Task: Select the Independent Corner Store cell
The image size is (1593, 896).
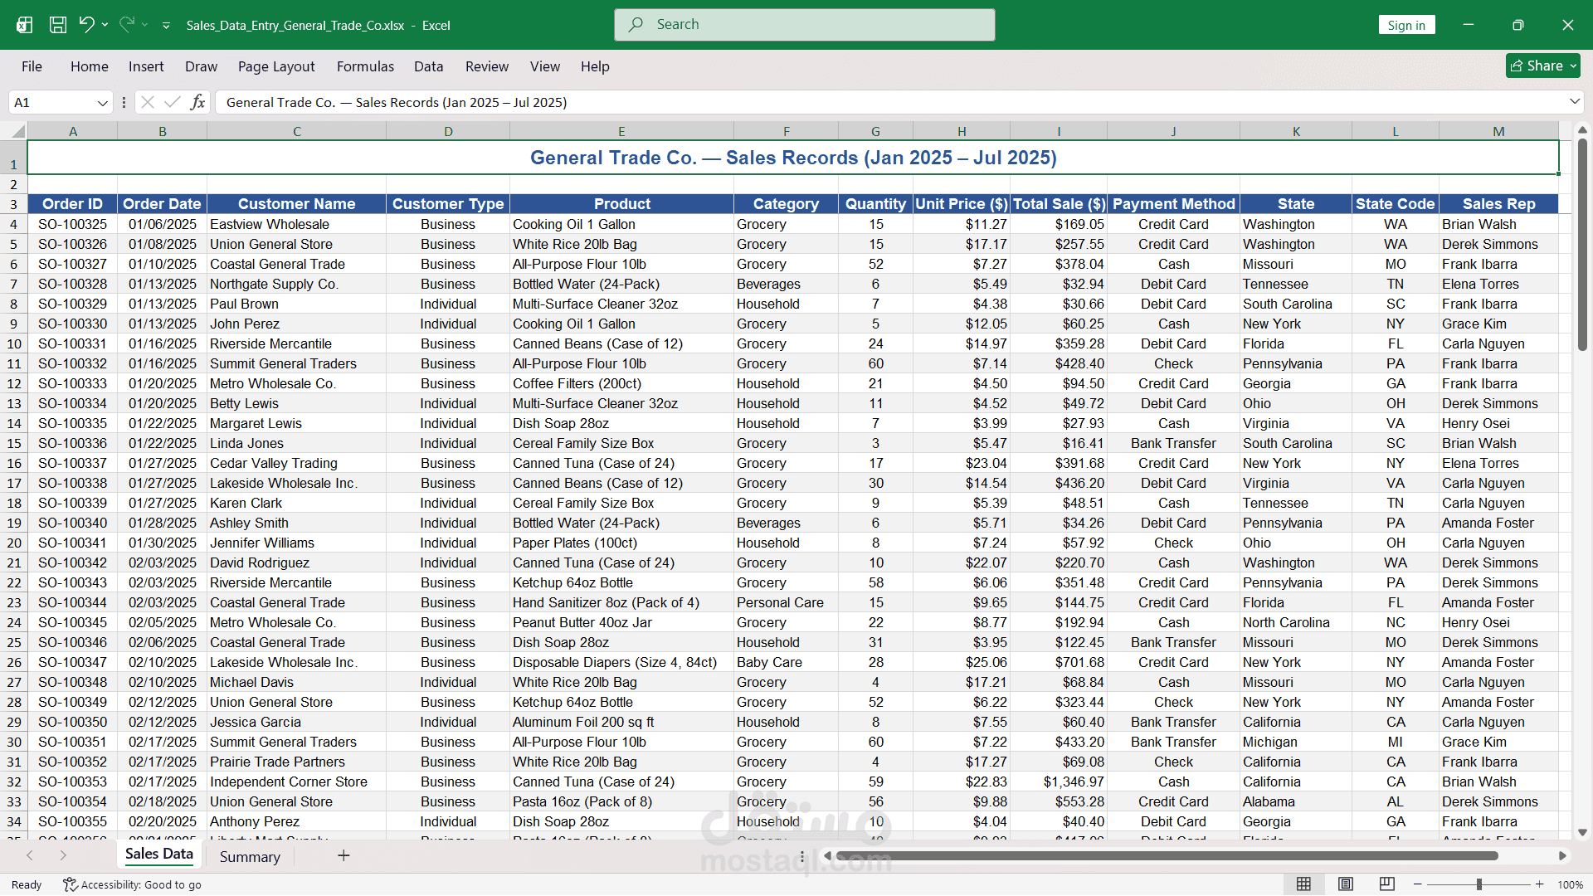Action: pos(296,782)
